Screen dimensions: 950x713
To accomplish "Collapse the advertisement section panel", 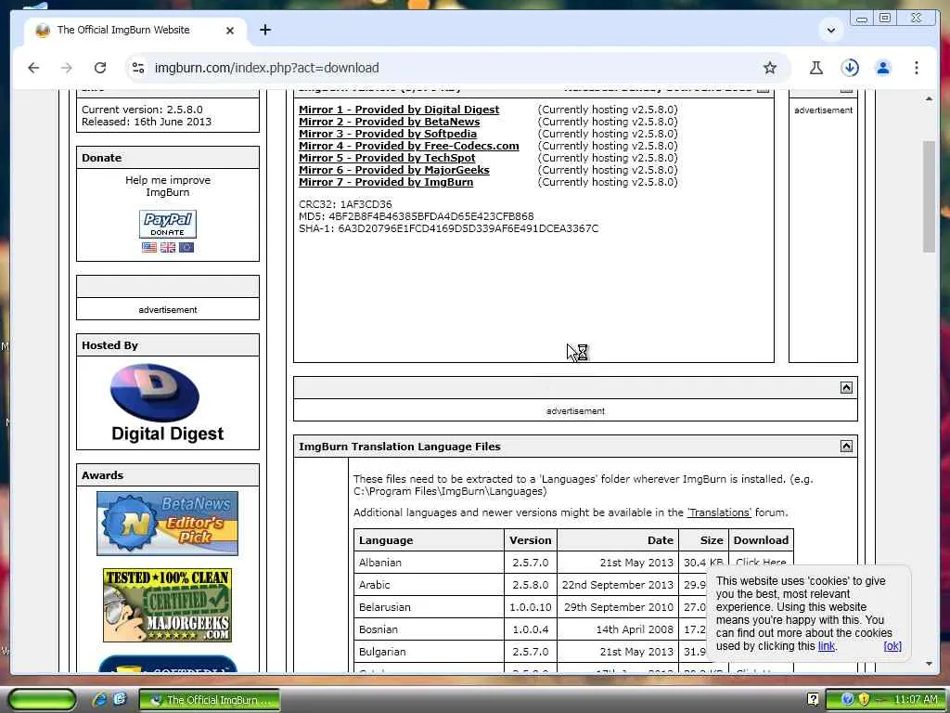I will click(x=846, y=388).
